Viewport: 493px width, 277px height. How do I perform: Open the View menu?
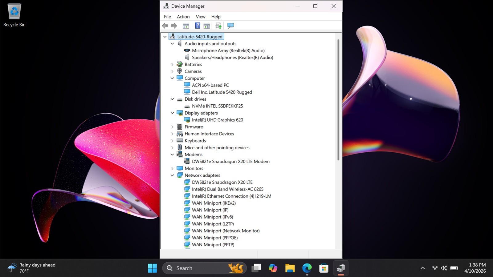200,17
